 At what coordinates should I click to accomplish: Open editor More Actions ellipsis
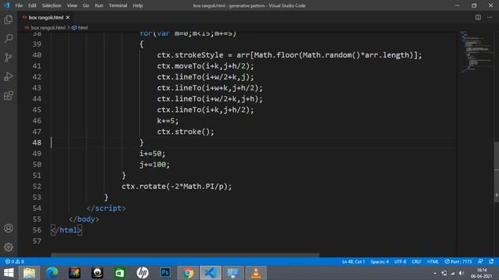tap(490, 17)
